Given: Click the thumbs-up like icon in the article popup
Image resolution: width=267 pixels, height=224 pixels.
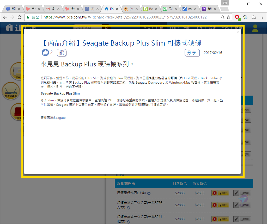Looking at the screenshot, I should [45, 53].
